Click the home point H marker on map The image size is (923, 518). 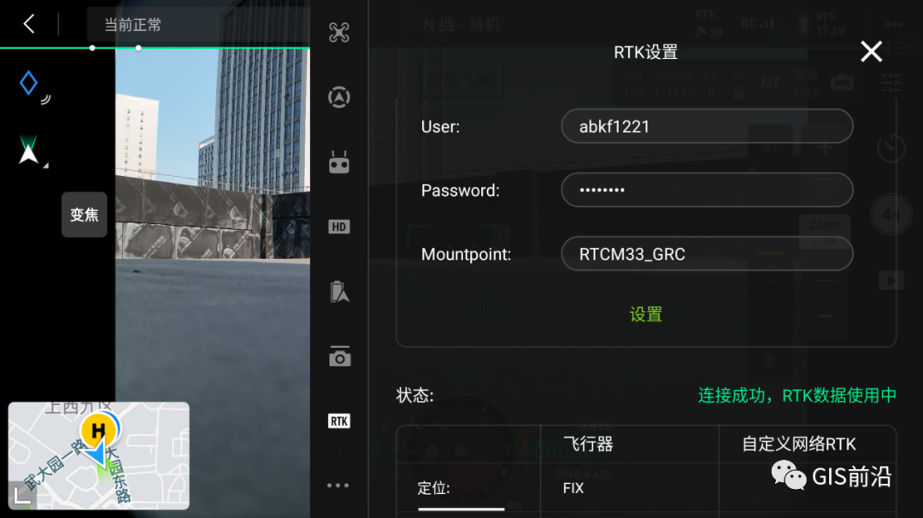(x=98, y=431)
